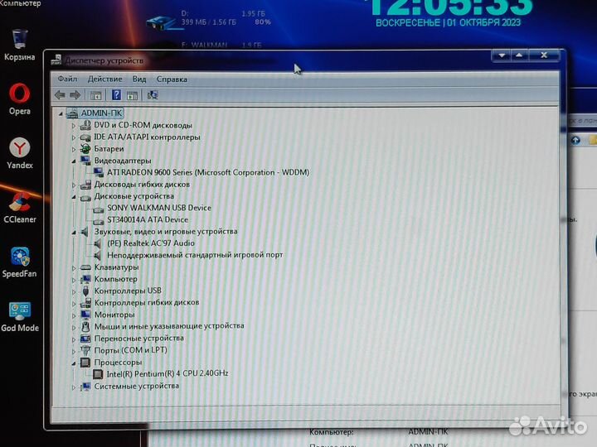Collapse Звуковые, видео и игровые устройства

point(74,232)
